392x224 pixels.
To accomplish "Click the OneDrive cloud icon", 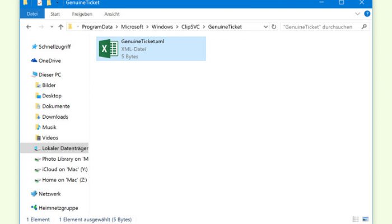I will 34,60.
